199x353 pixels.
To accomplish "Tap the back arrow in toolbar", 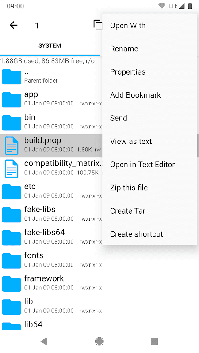I will pos(14,25).
